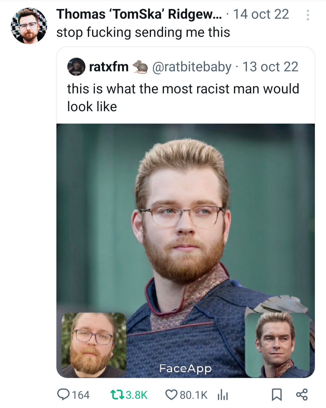This screenshot has height=408, width=326.
Task: Tap the retweet icon showing 3.8K
Action: [117, 395]
